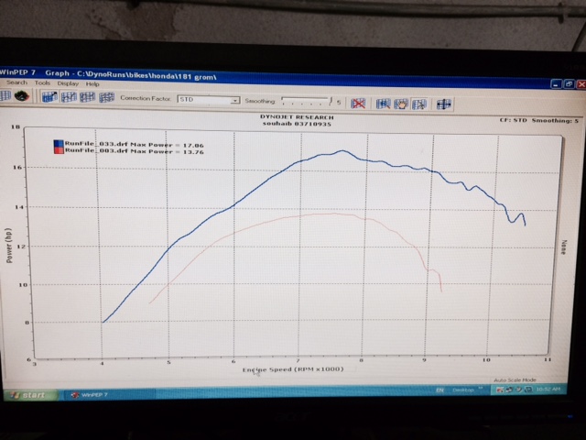The image size is (586, 440).
Task: Select the second graph layout toolbar icon
Action: (x=69, y=97)
